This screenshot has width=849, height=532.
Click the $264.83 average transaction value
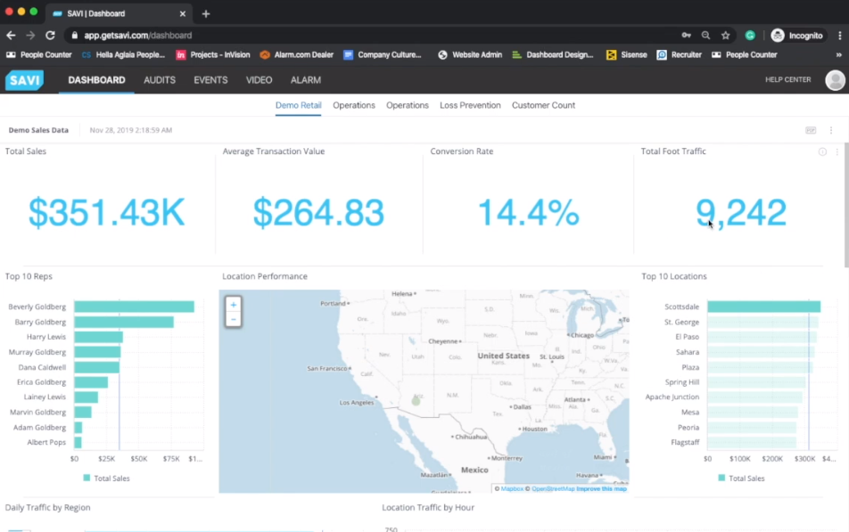(x=318, y=212)
